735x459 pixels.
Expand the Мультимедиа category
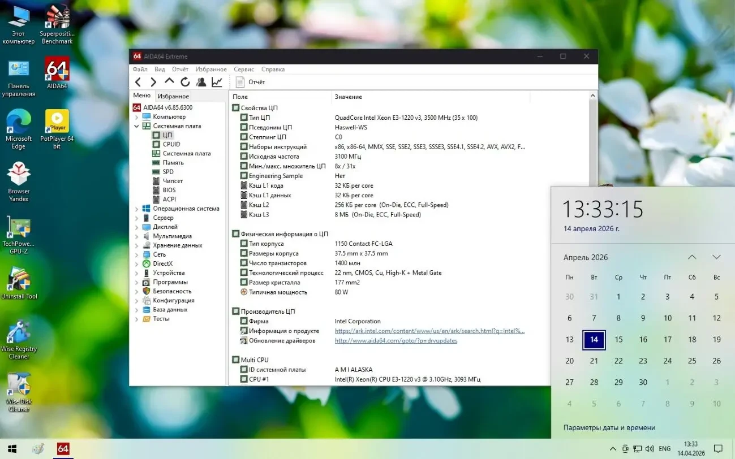click(x=136, y=236)
